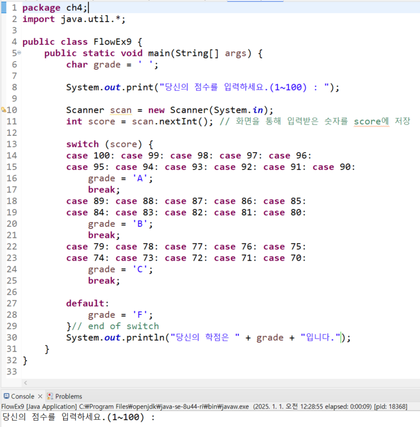
Task: Click the "입니다." string on line 30
Action: (x=321, y=337)
